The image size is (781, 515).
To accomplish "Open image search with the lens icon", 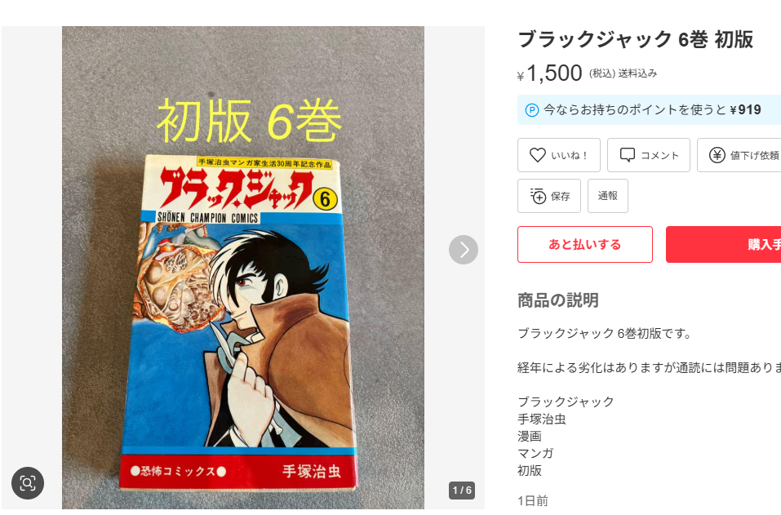I will [28, 482].
